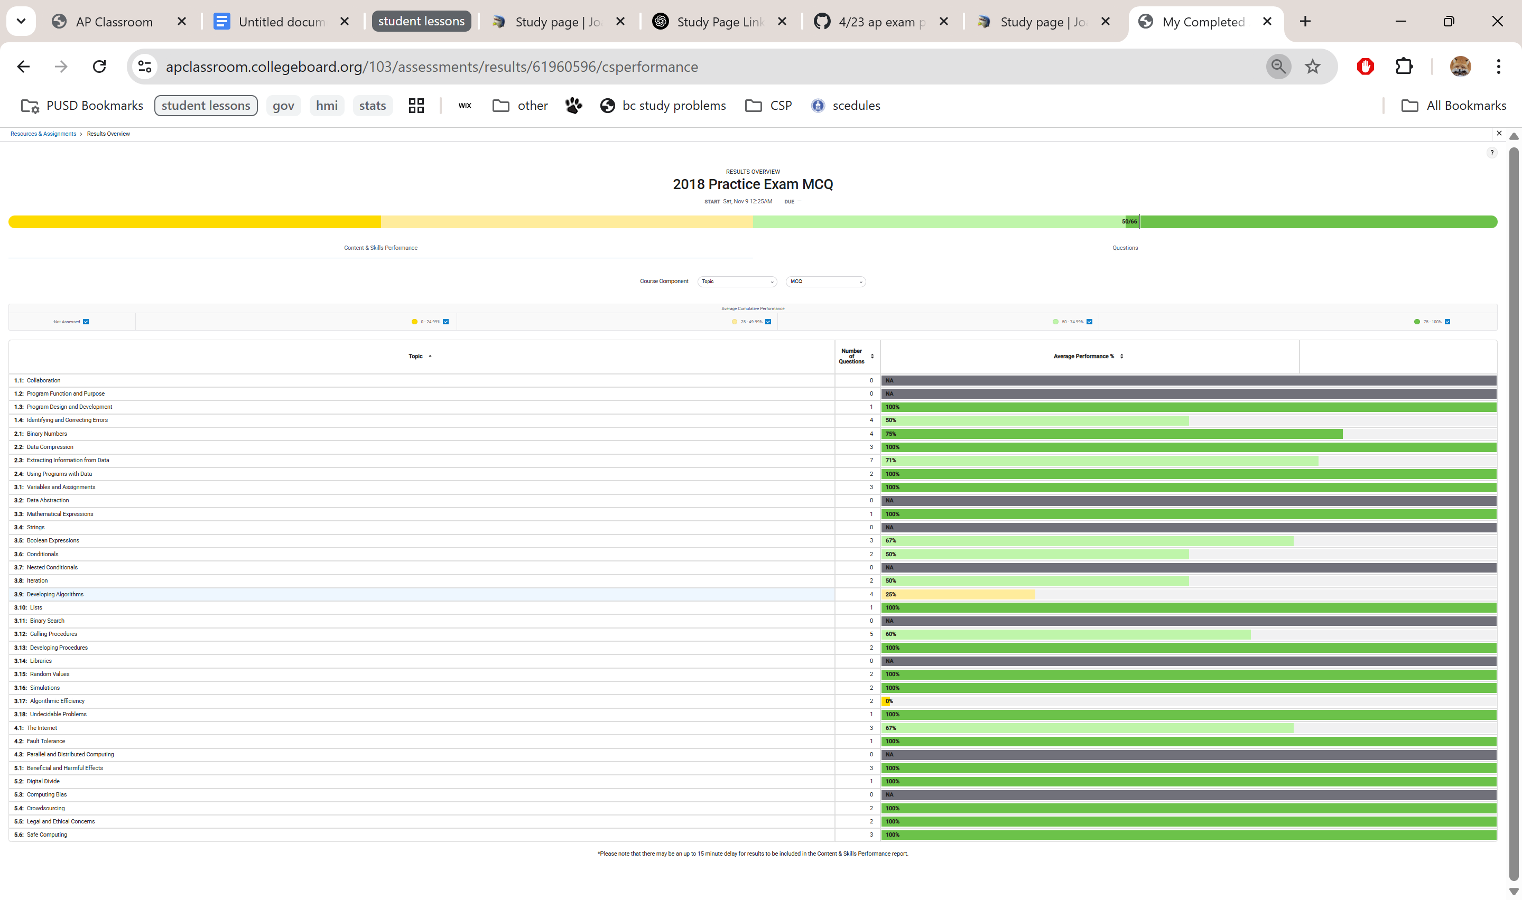Go back with the browser back arrow
The width and height of the screenshot is (1522, 900).
click(23, 67)
